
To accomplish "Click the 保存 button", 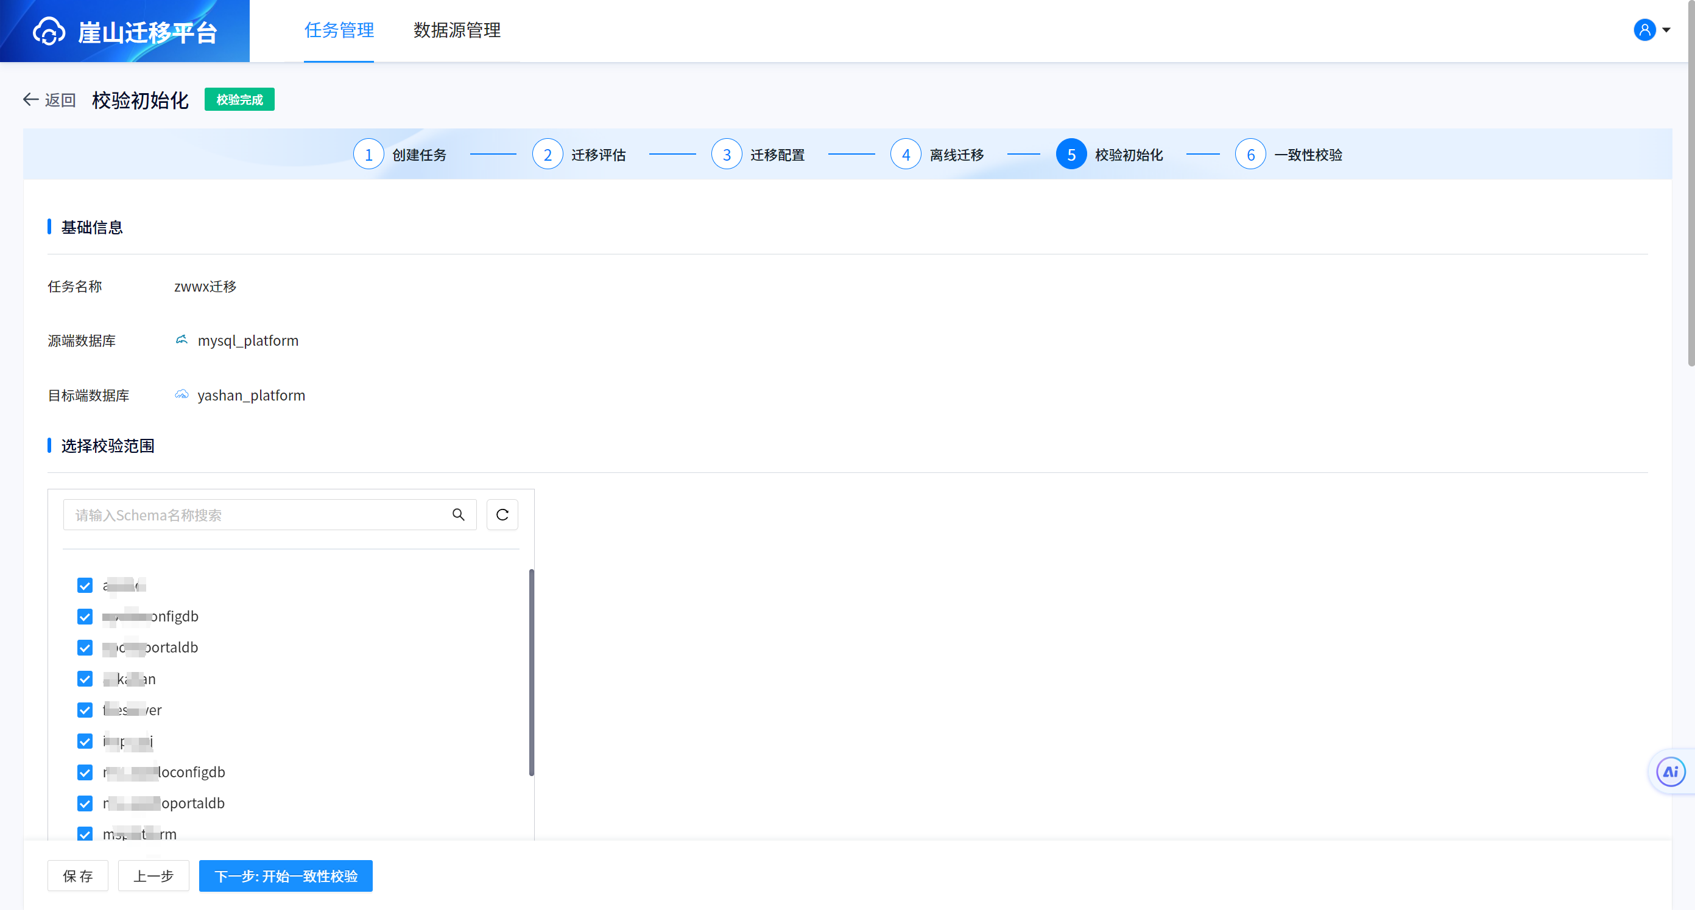I will 77,876.
